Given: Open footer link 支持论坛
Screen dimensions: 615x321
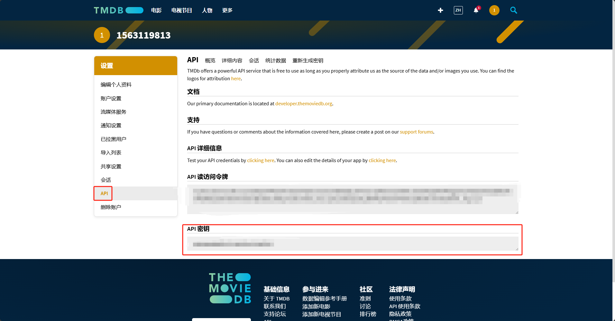Looking at the screenshot, I should coord(275,314).
